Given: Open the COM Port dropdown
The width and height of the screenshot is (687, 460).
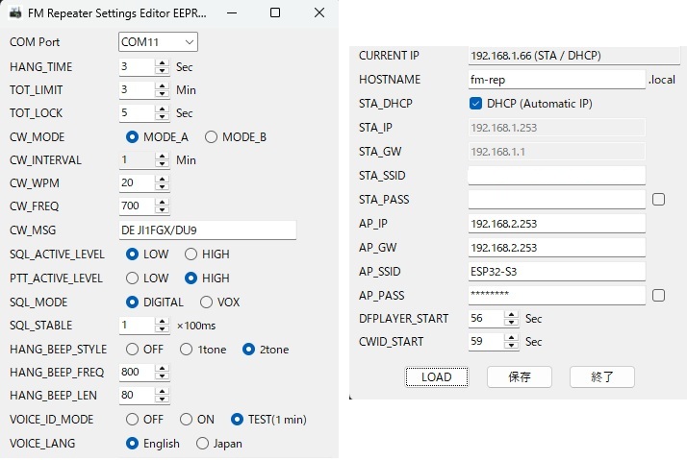Looking at the screenshot, I should 158,42.
